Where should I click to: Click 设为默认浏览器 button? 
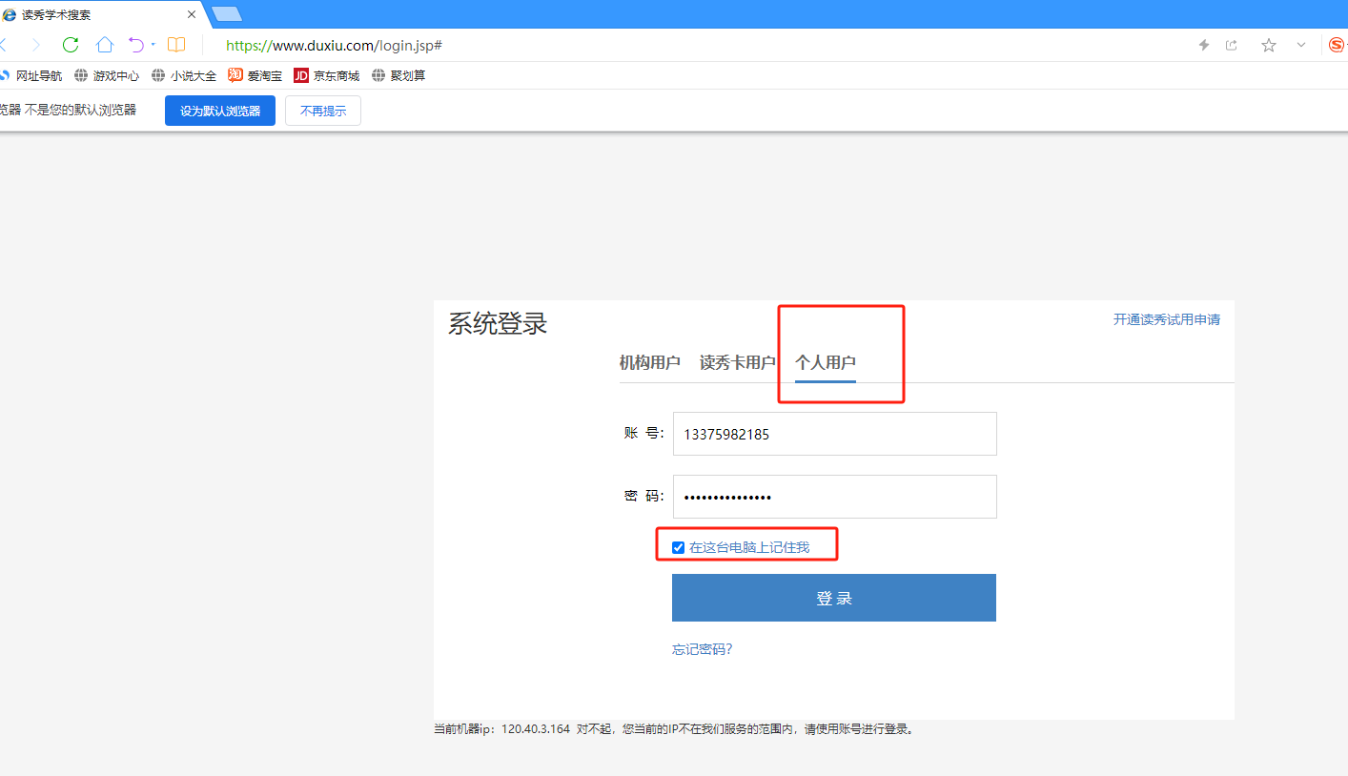coord(220,111)
